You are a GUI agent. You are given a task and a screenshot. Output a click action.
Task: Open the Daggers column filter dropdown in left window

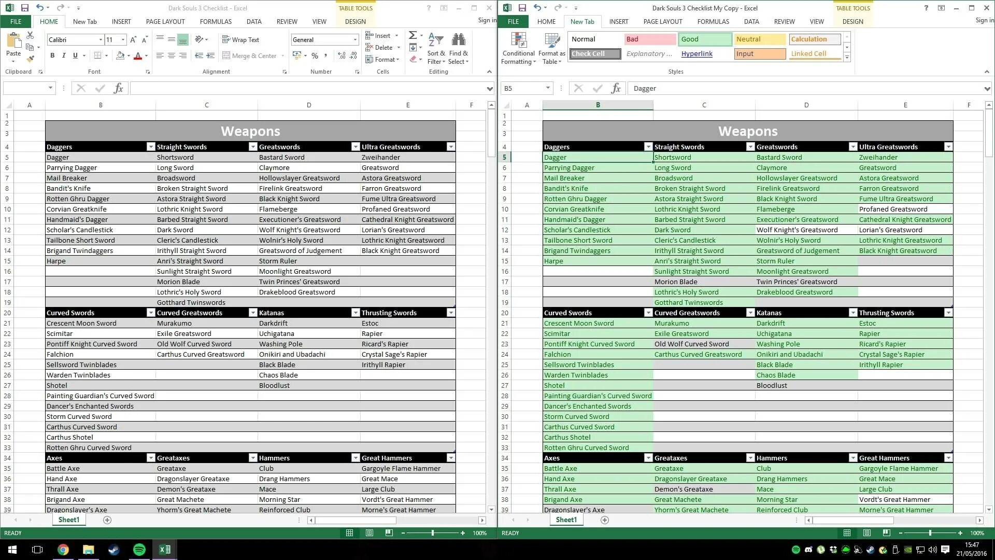[150, 147]
